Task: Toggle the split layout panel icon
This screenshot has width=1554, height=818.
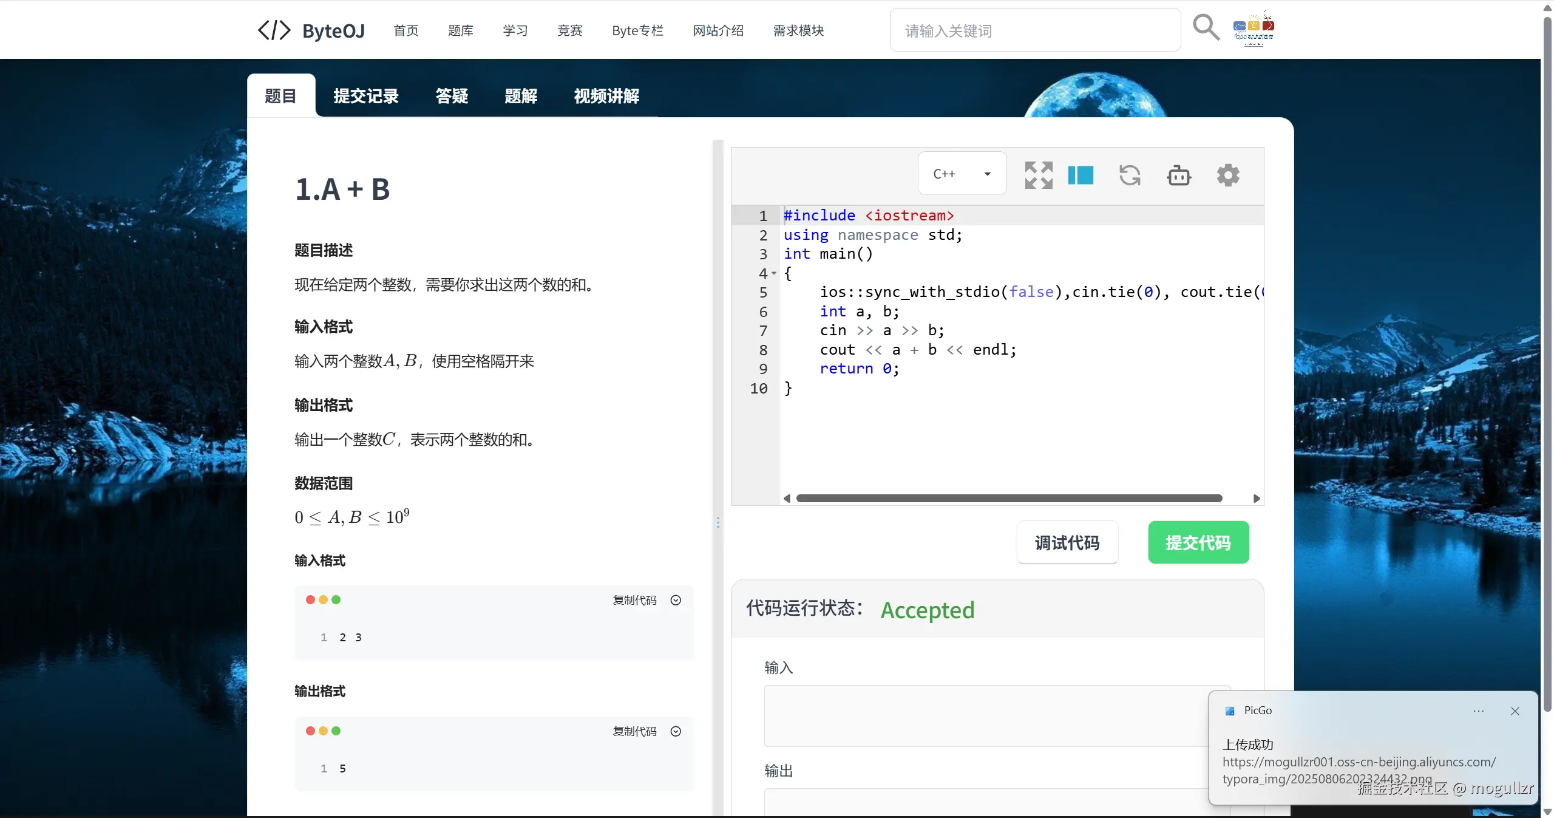Action: pos(1081,175)
